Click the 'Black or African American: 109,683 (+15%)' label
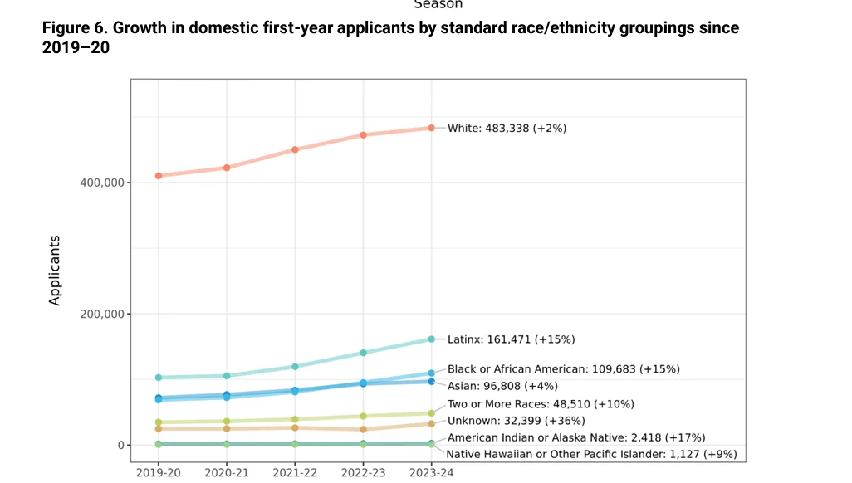The image size is (852, 483). click(x=564, y=369)
